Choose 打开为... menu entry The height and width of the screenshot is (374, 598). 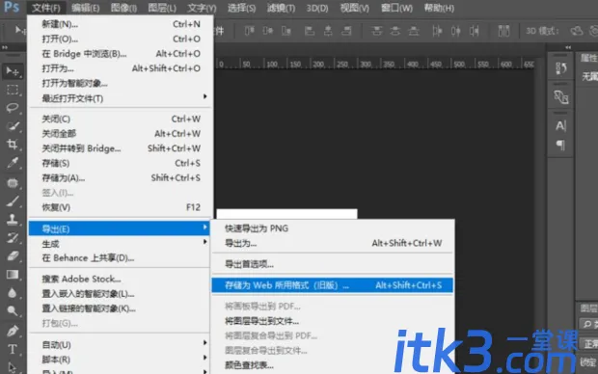tap(121, 68)
